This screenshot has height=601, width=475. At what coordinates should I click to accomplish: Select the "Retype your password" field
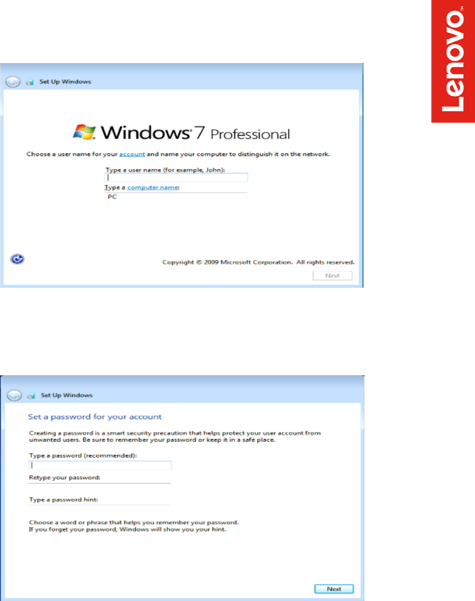coord(100,487)
